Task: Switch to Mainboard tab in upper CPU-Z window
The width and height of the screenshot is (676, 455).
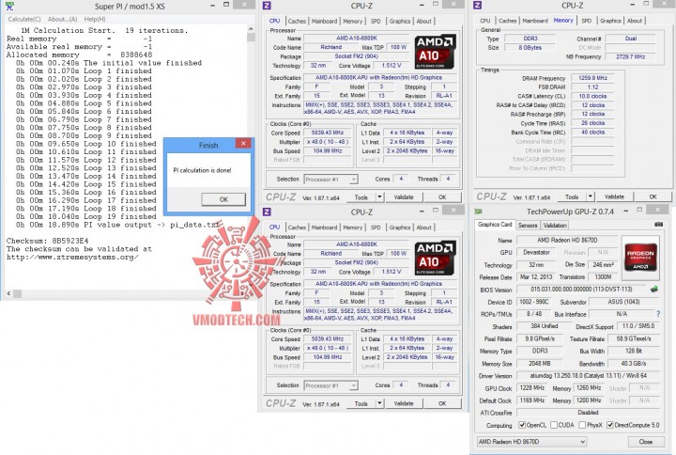Action: point(324,22)
